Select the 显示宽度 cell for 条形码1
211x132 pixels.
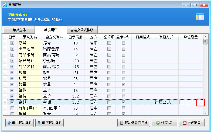tap(75, 61)
